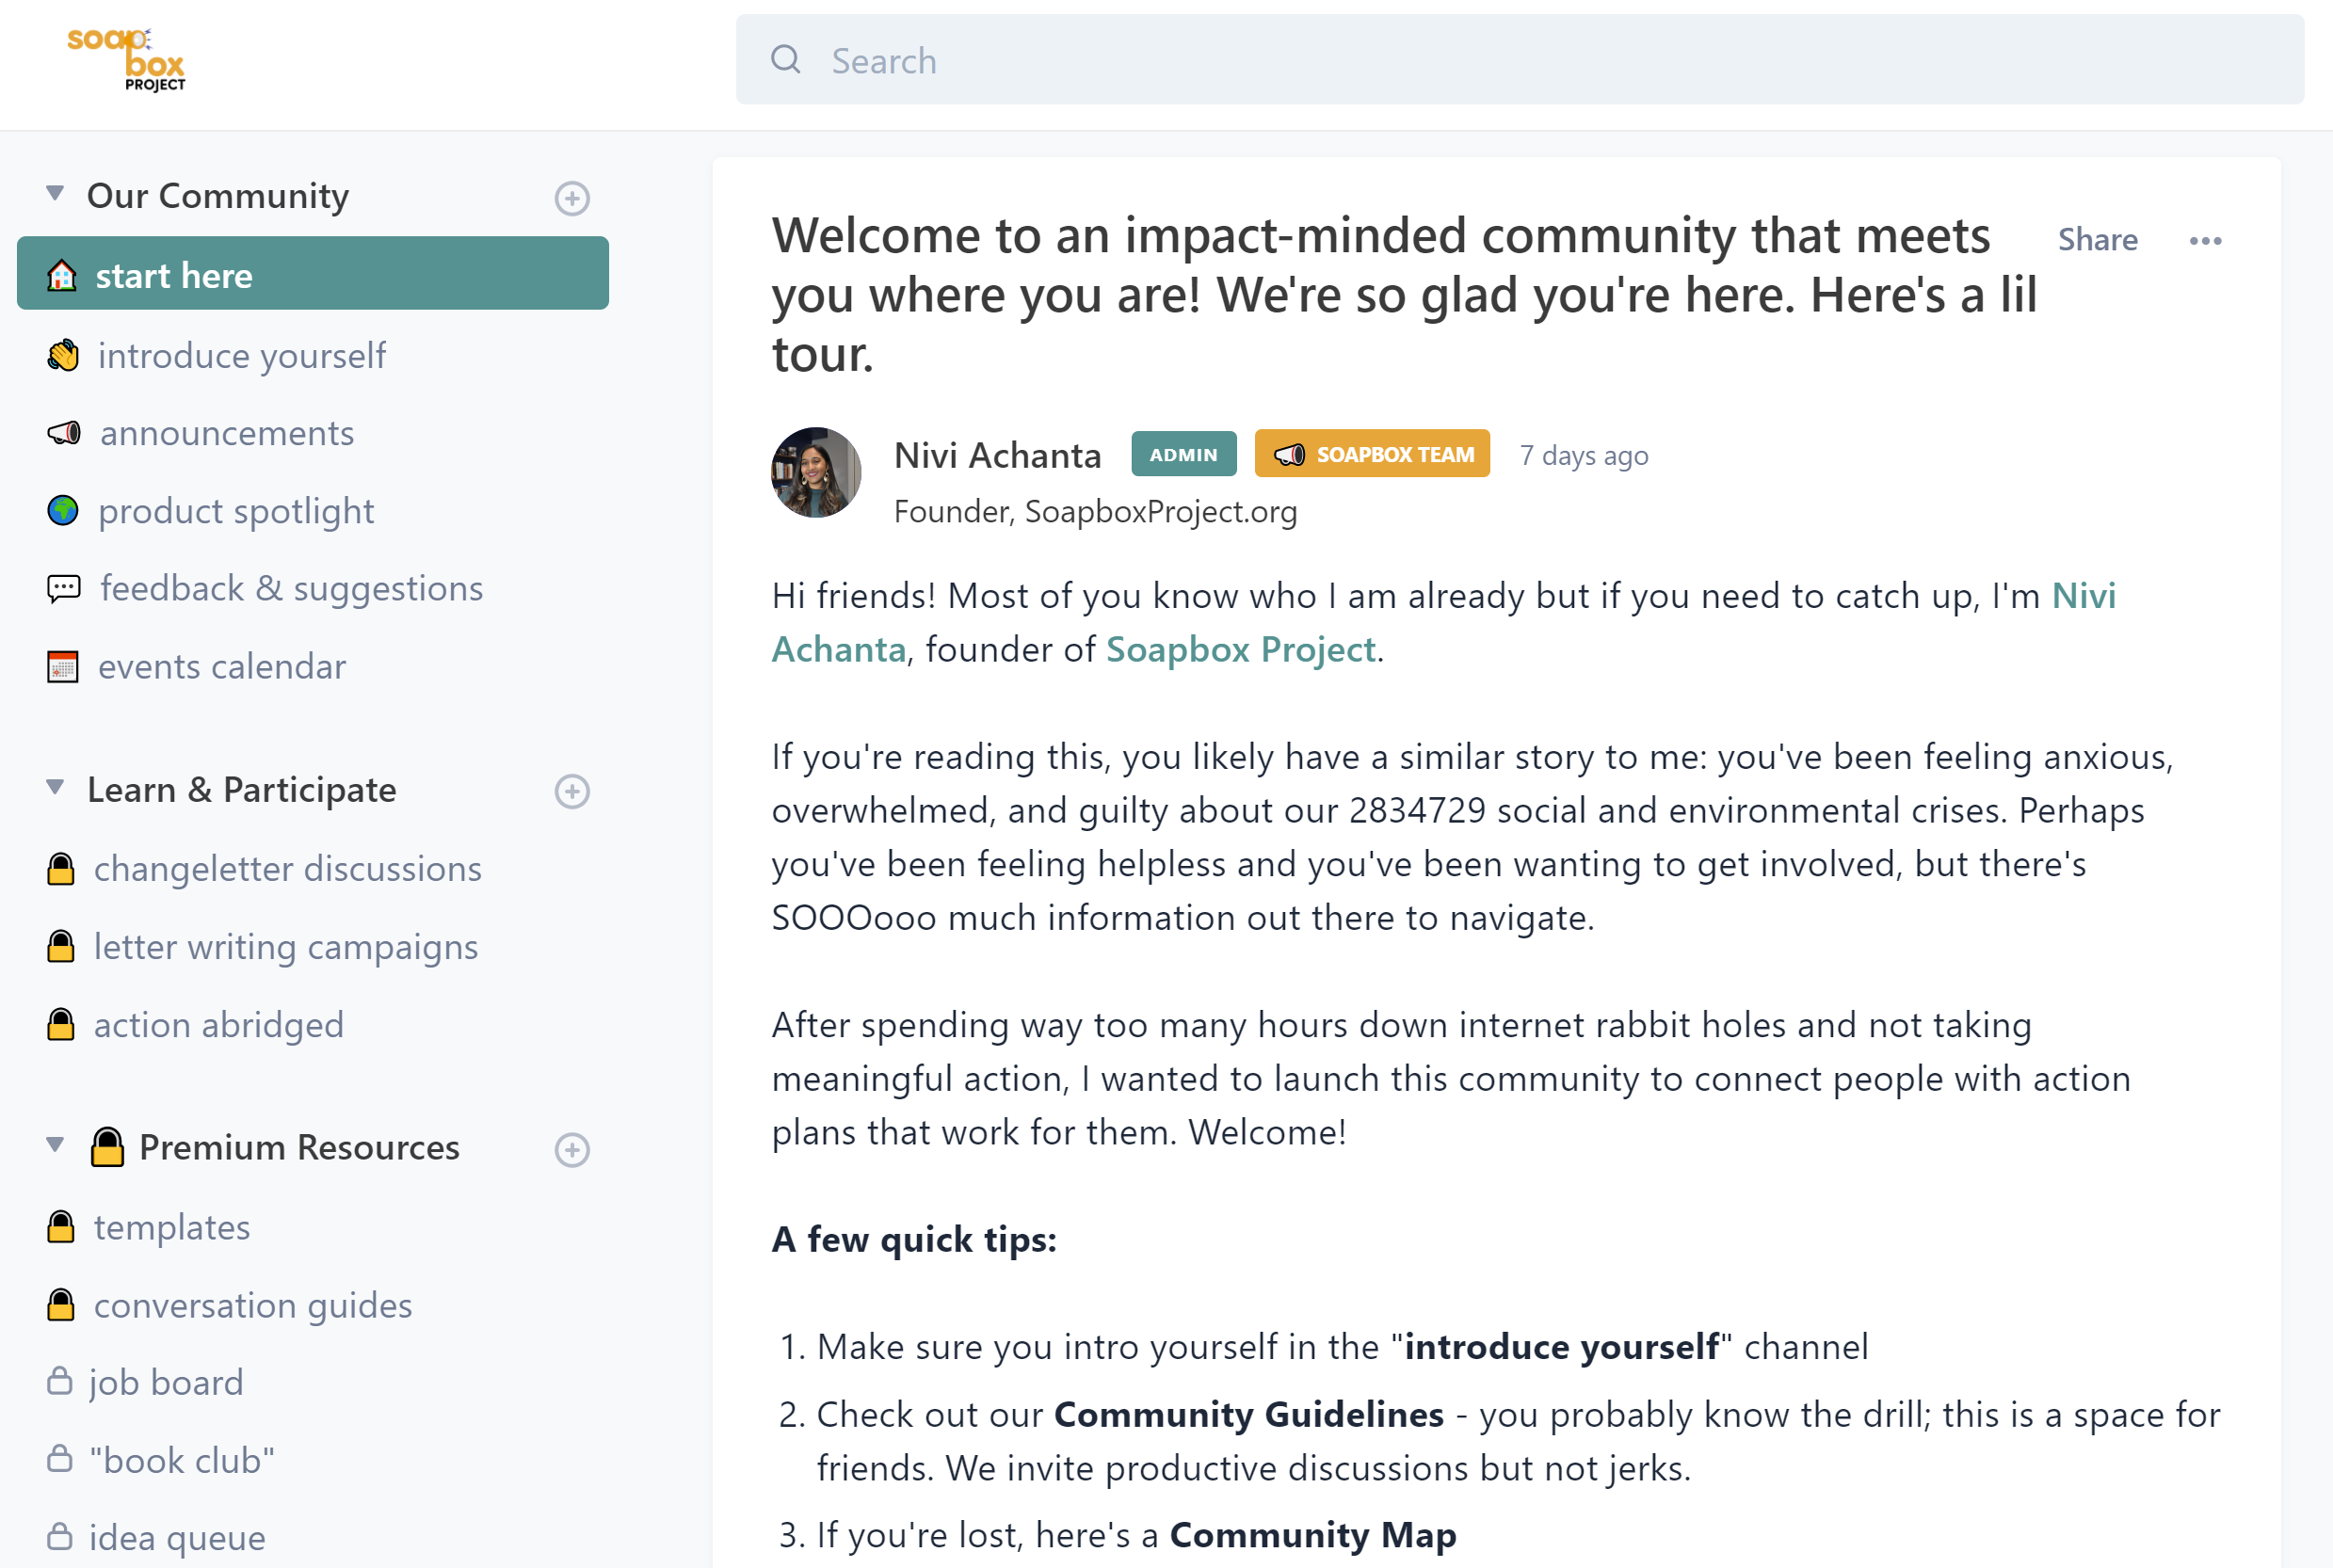Screen dimensions: 2333x1568
Task: Open the Community Map link
Action: point(1312,1535)
